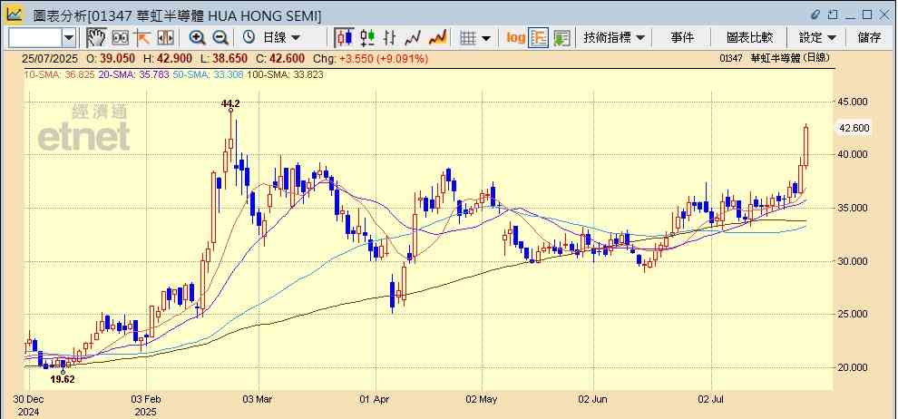Open the 事件 events menu
Viewport: 898px width, 419px height.
tap(682, 38)
